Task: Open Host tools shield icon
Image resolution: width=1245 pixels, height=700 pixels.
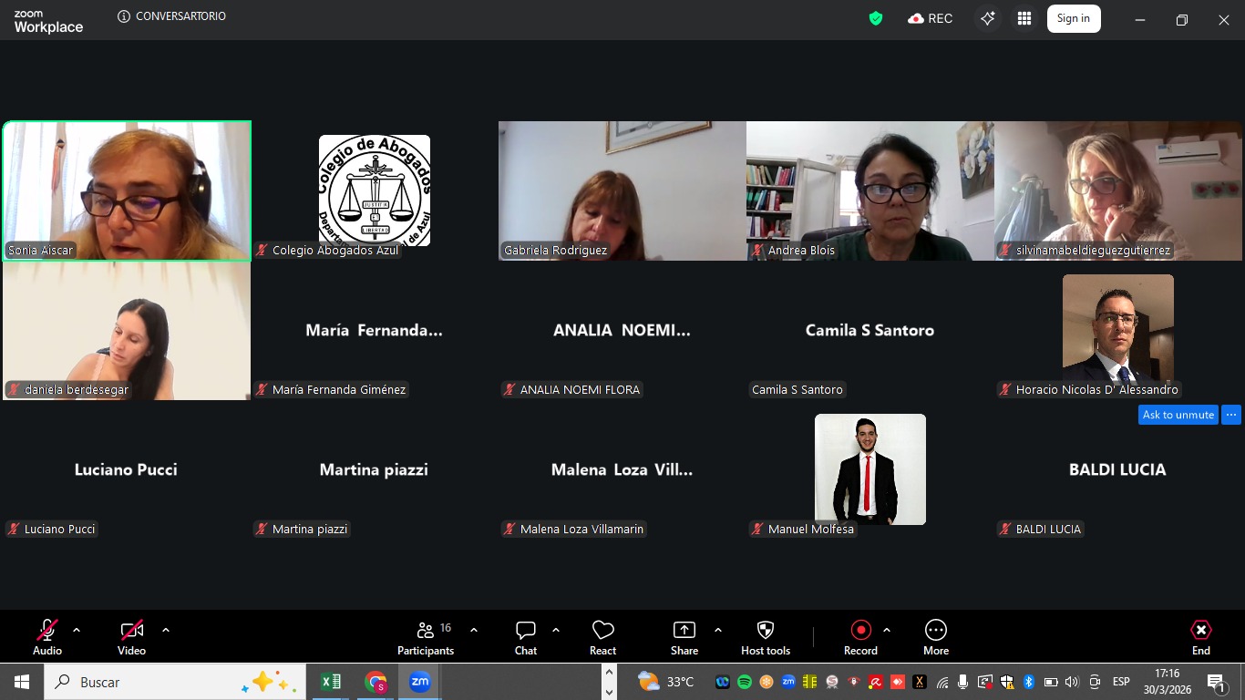Action: click(766, 636)
